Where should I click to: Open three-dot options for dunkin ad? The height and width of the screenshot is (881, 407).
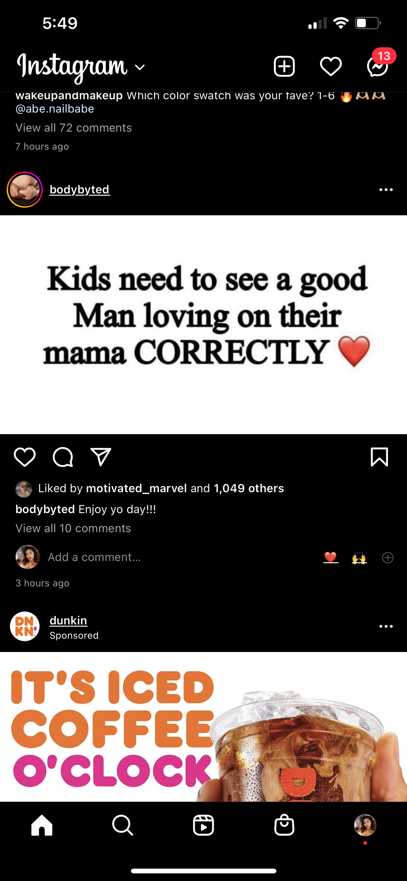386,626
